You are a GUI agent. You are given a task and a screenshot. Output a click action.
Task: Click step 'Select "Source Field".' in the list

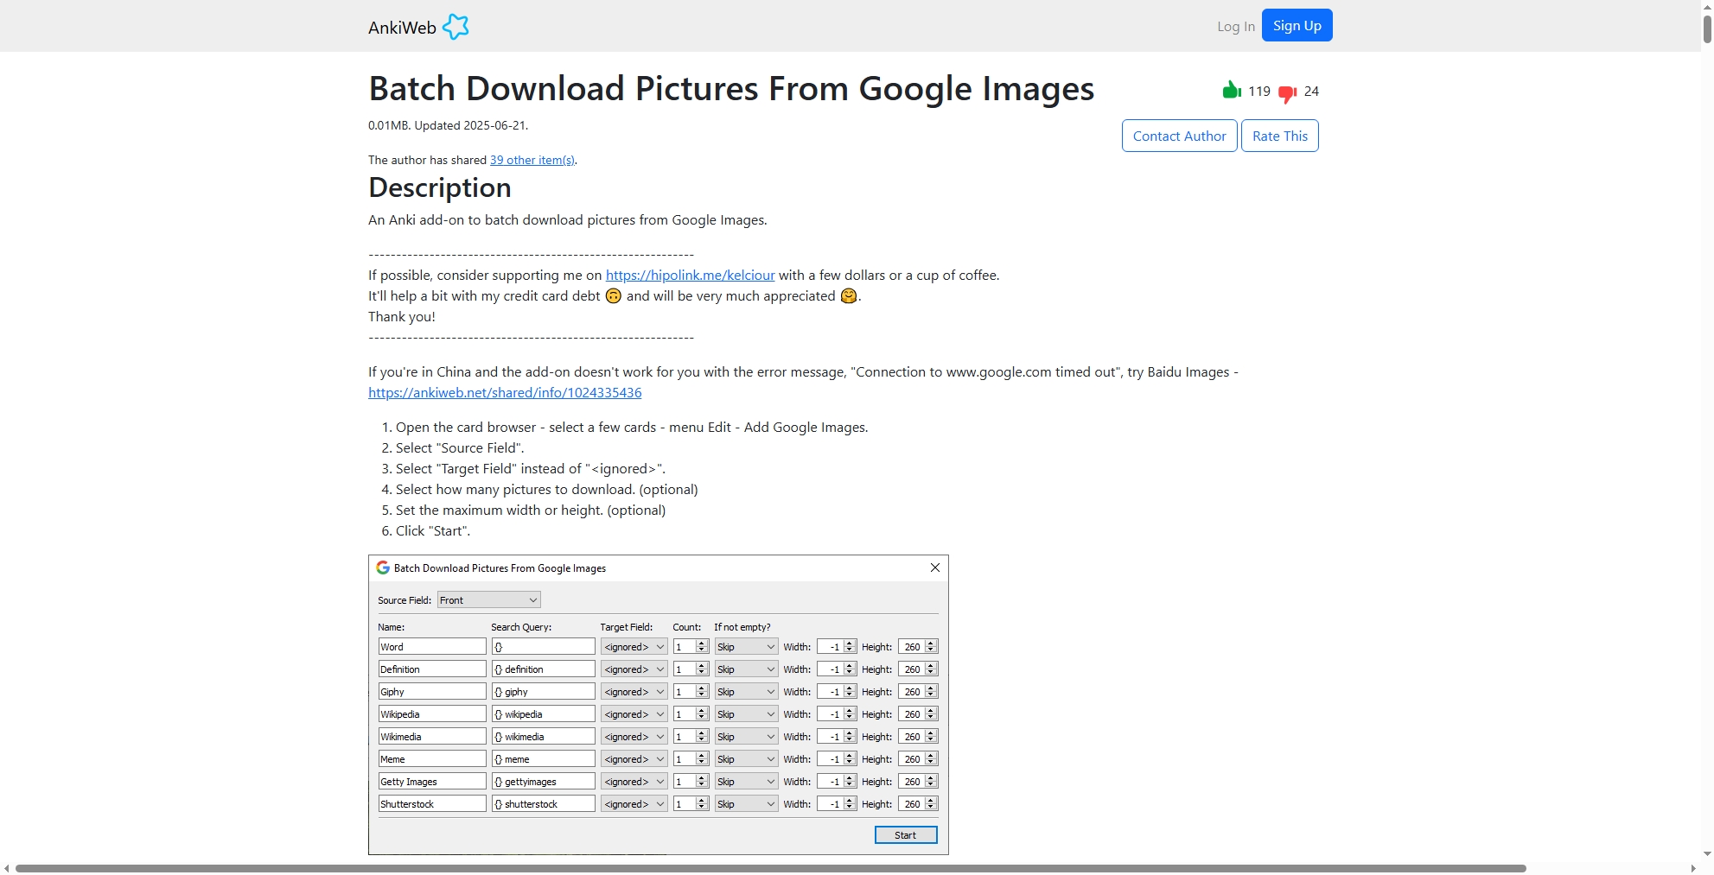coord(460,447)
